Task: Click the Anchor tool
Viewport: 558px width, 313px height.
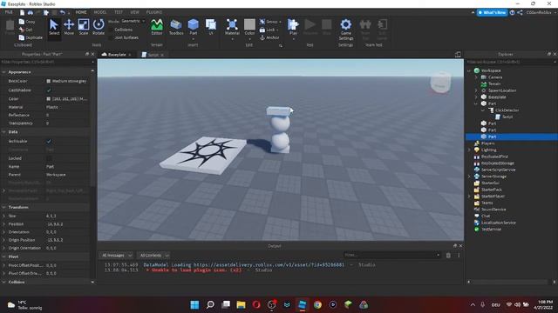Action: [x=269, y=37]
